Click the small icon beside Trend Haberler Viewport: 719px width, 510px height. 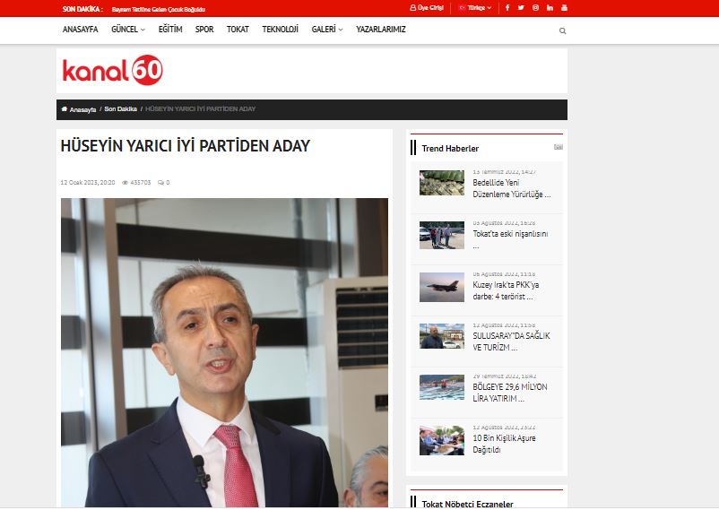tap(558, 147)
